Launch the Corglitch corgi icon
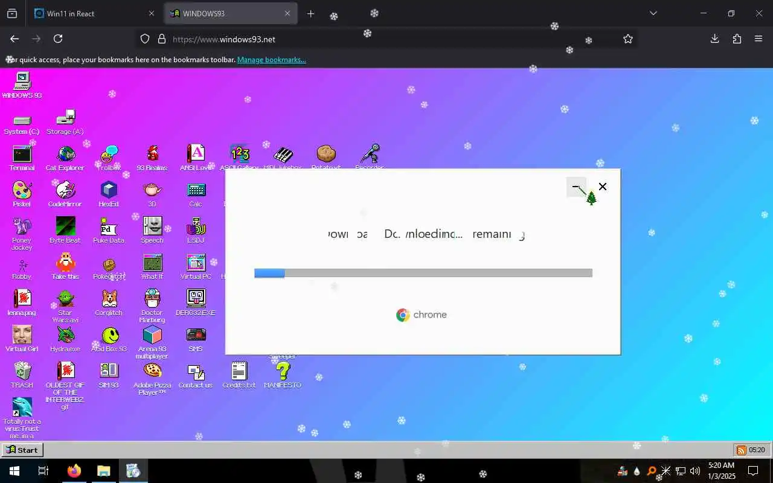This screenshot has height=483, width=773. (109, 304)
